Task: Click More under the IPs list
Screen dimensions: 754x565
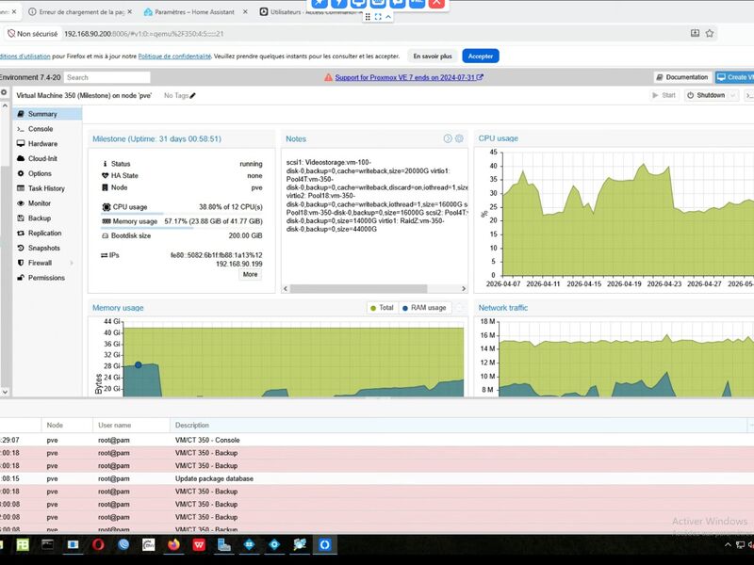Action: [x=250, y=274]
